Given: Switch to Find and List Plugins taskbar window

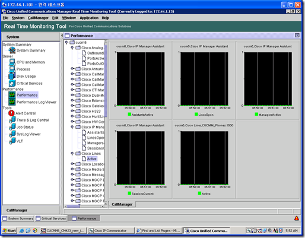Looking at the screenshot, I should (158, 231).
